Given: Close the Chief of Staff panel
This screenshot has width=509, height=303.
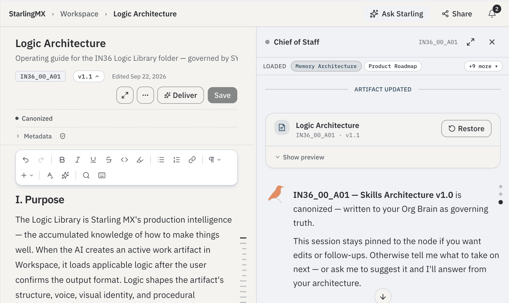Looking at the screenshot, I should [x=492, y=42].
